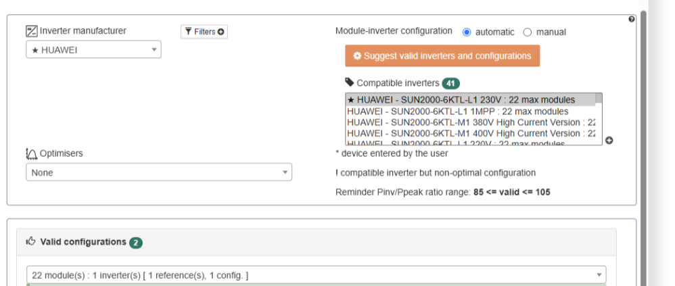Click the Valid configurations count badge 2
This screenshot has width=675, height=286.
click(135, 243)
